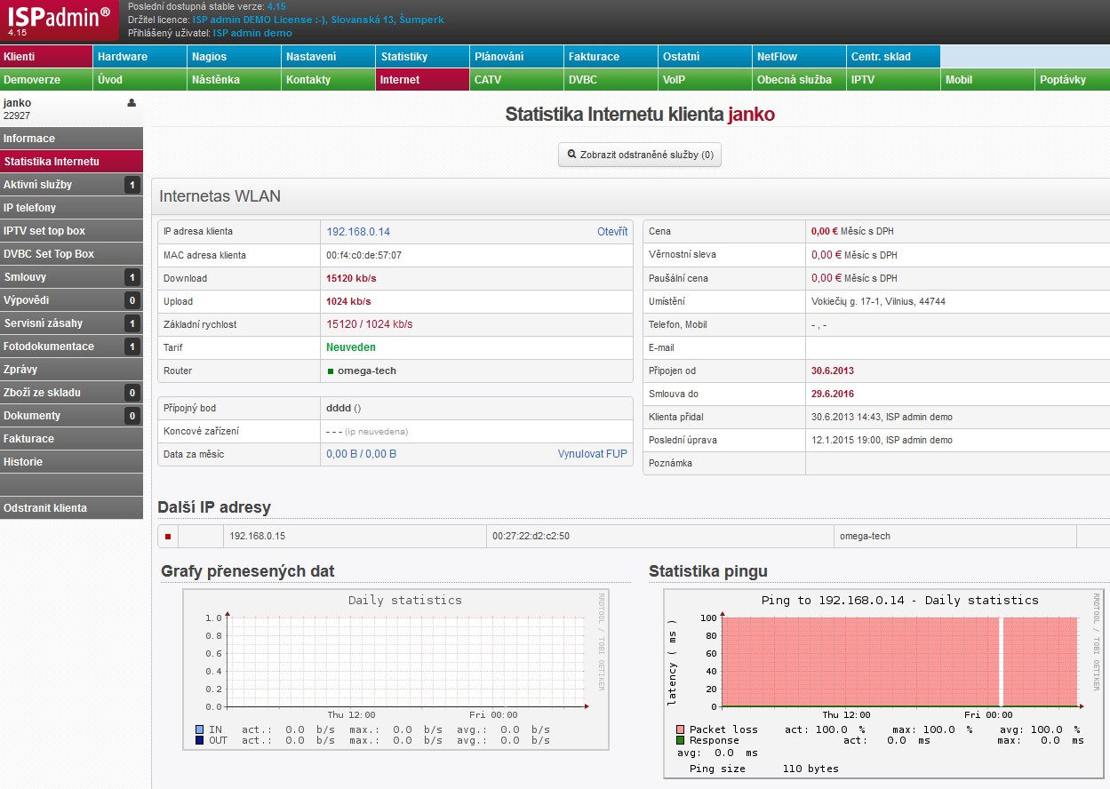This screenshot has width=1110, height=789.
Task: Click Odstranit klienta in sidebar
Action: 71,508
